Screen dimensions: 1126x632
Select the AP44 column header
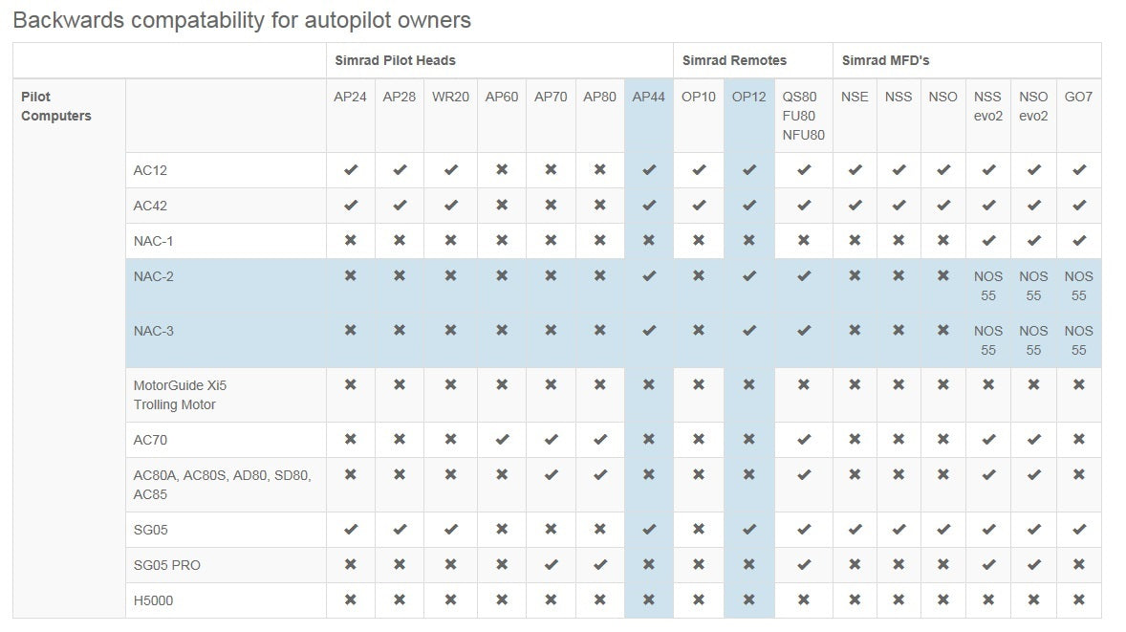click(x=649, y=97)
